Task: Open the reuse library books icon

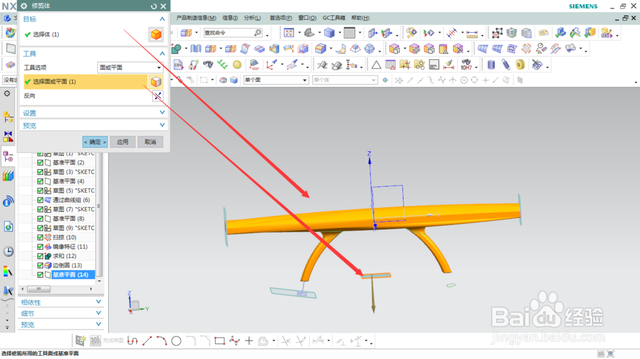Action: pyautogui.click(x=8, y=176)
